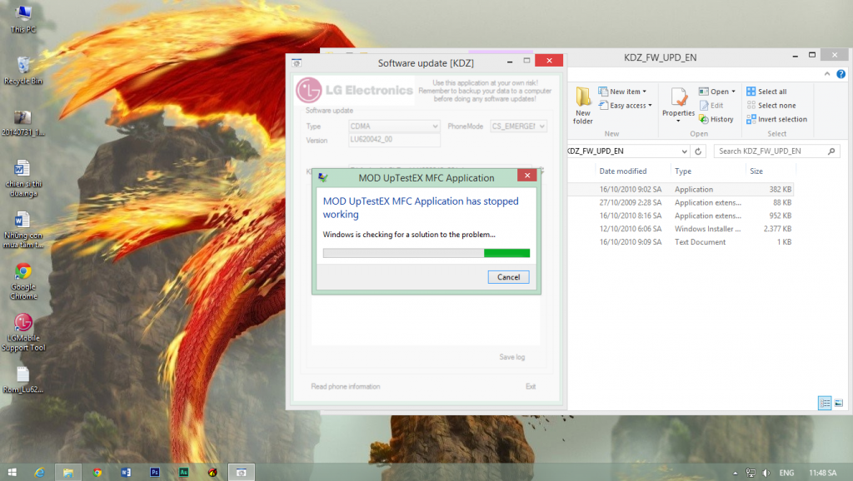Switch Explorer to large icons view
Screen dimensions: 853x481
(838, 403)
